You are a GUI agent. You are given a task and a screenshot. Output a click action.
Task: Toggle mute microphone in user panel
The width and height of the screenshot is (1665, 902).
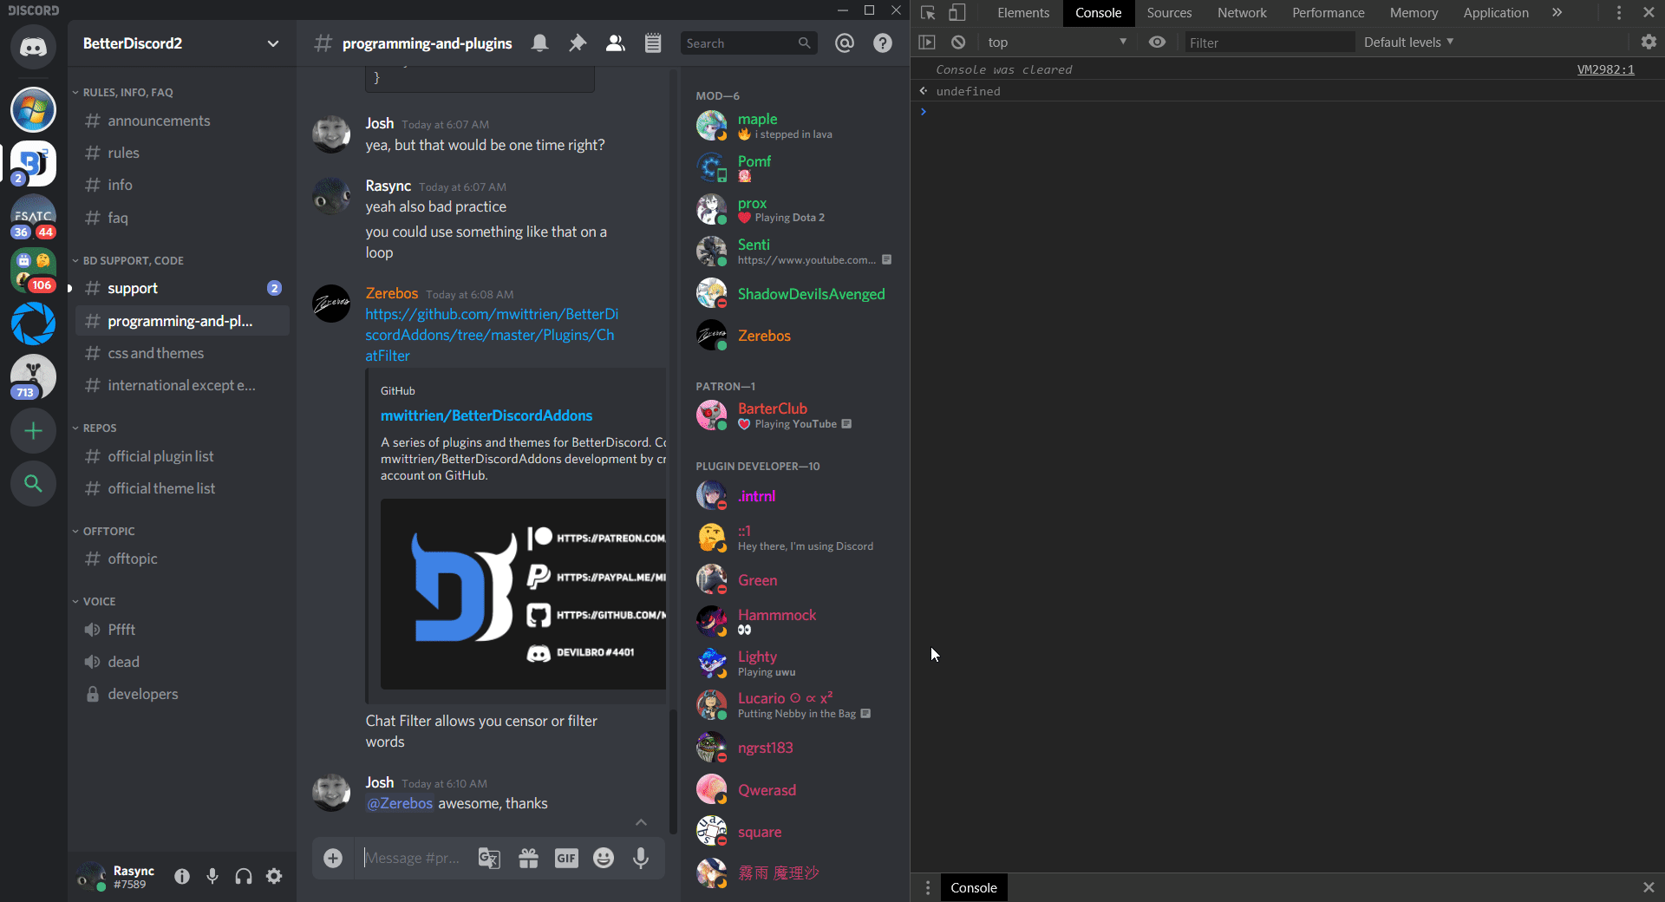[x=212, y=876]
